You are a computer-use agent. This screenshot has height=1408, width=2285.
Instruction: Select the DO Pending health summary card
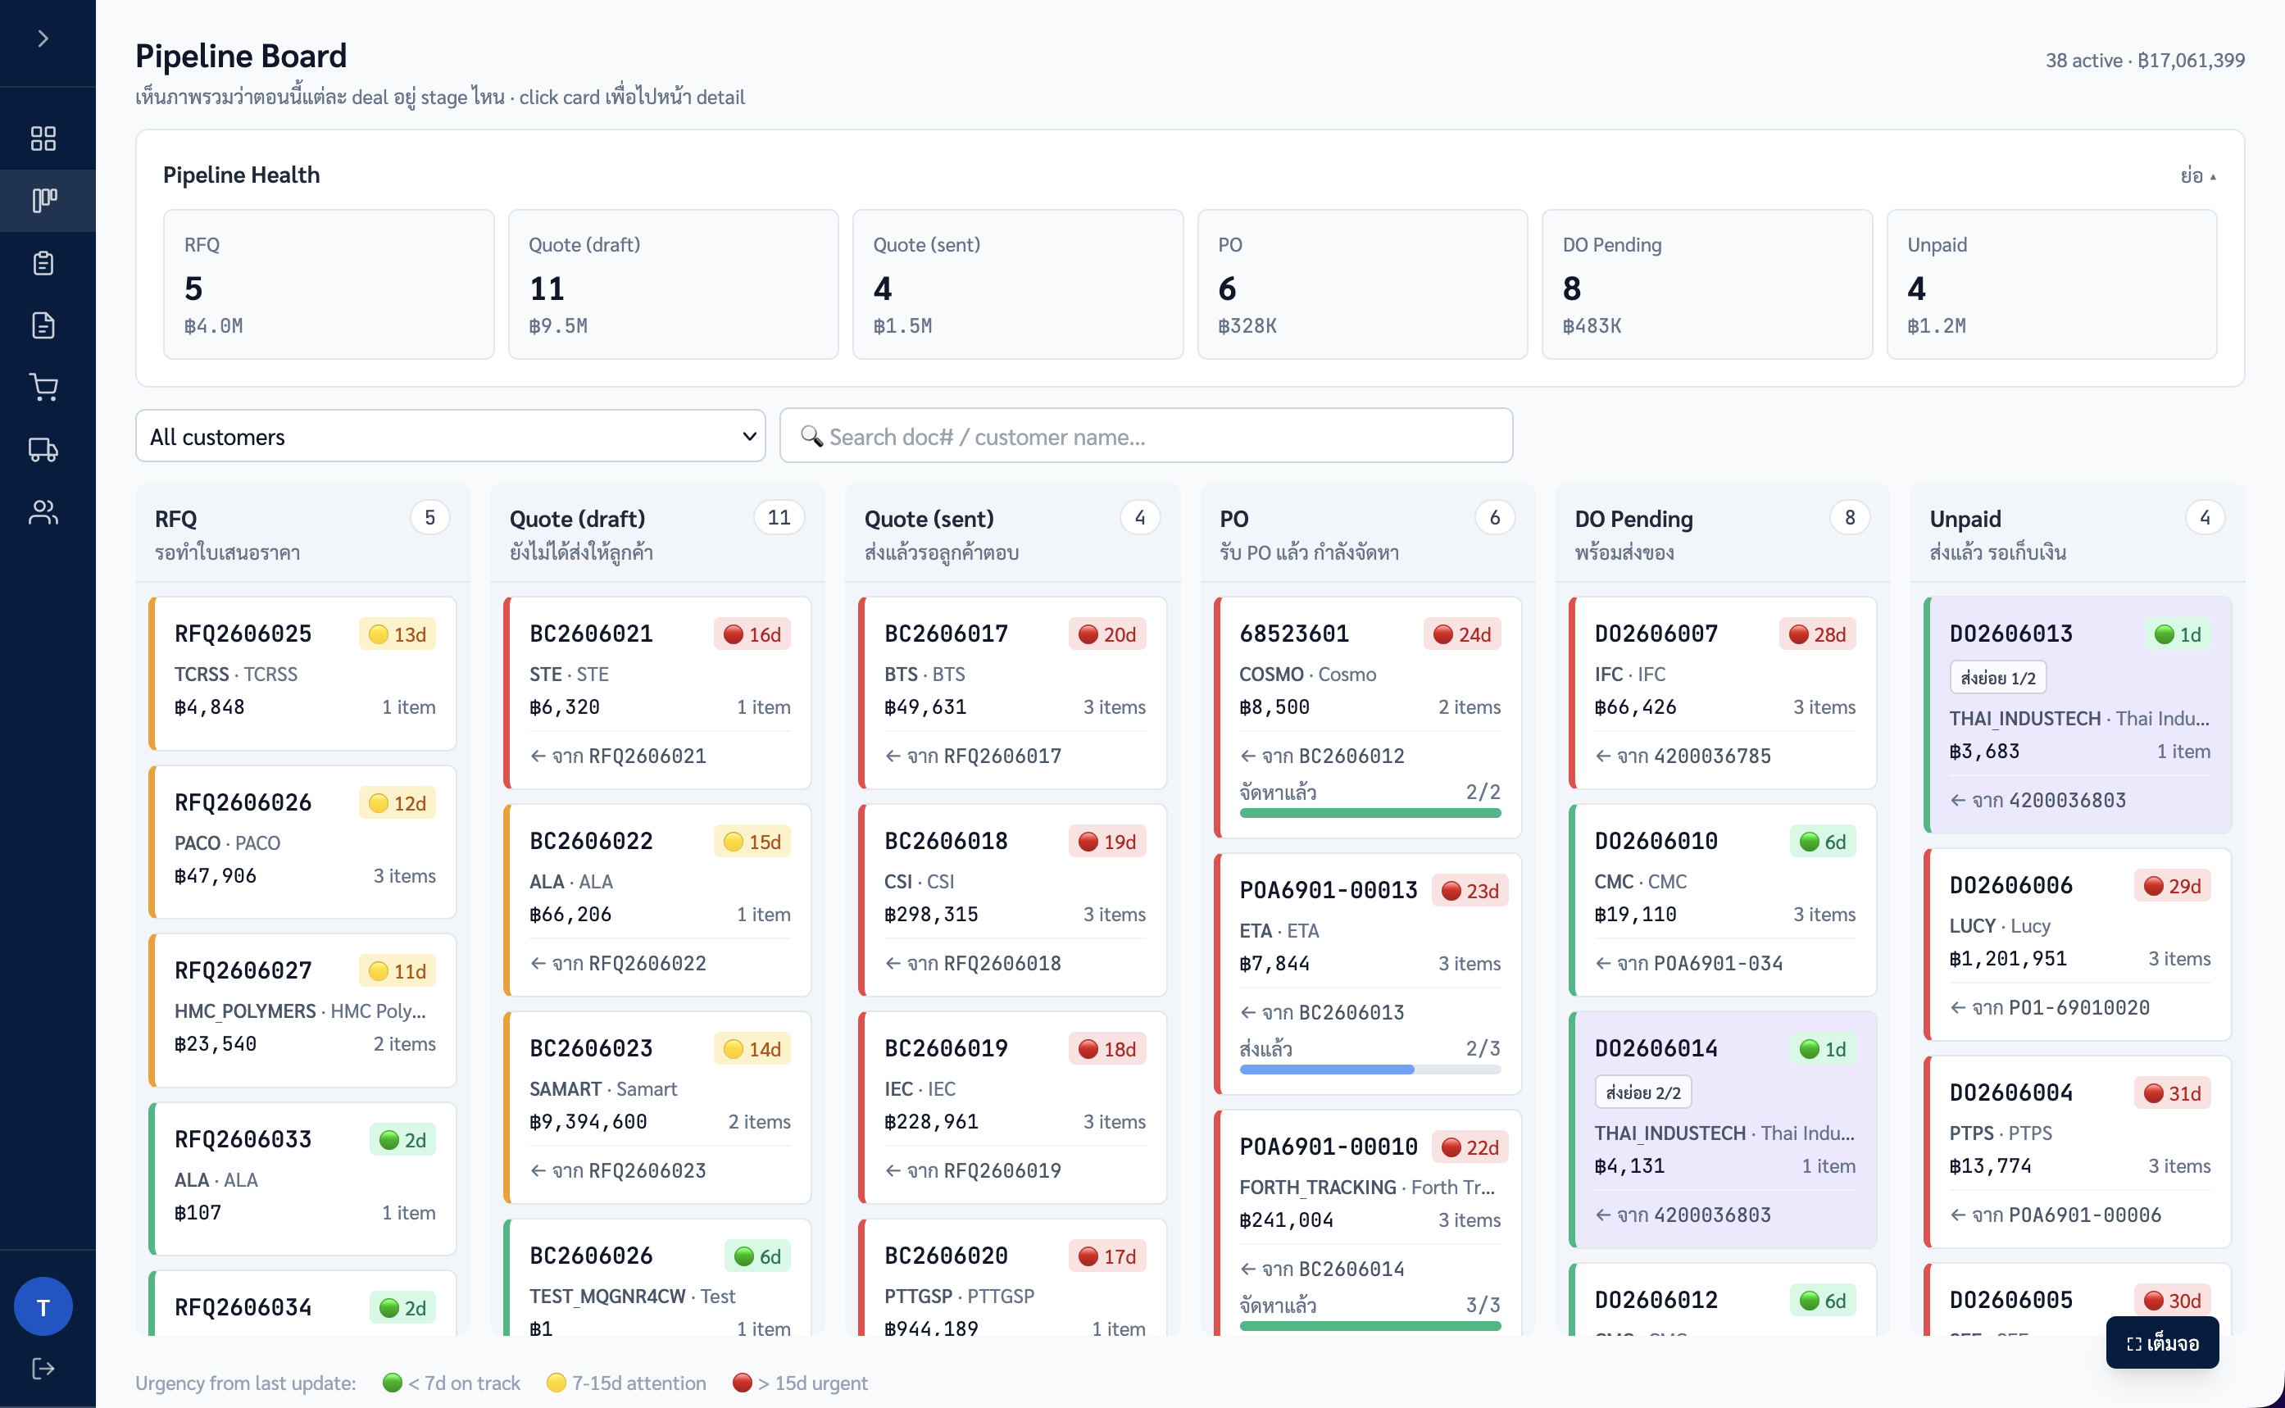[1706, 284]
